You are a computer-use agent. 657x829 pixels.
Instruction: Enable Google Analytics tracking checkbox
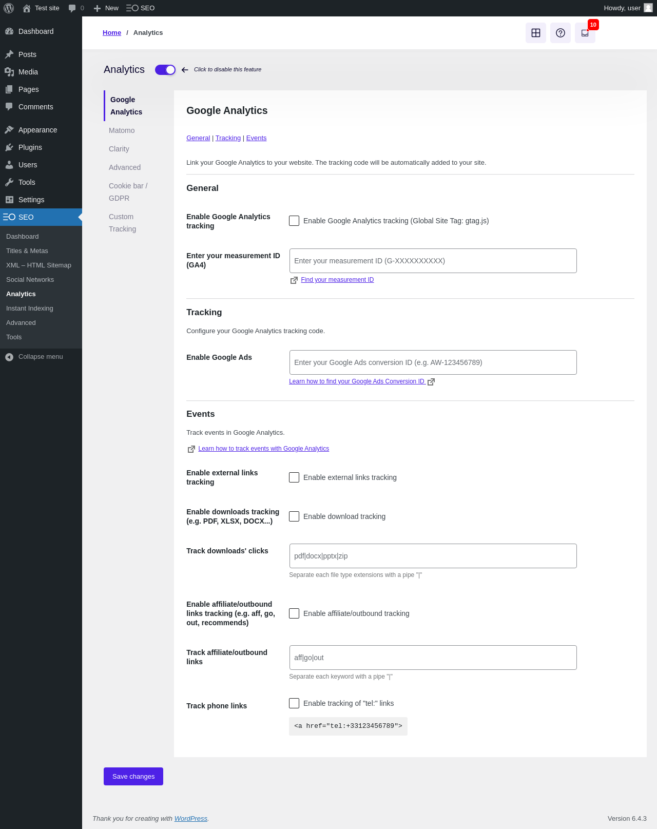point(294,221)
